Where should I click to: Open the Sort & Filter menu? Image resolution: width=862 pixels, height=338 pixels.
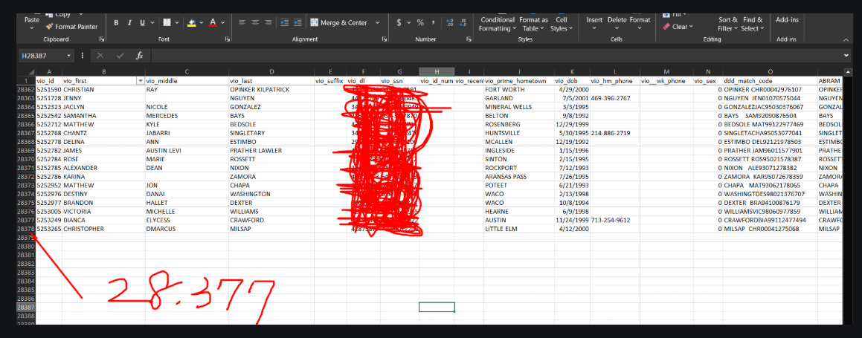pyautogui.click(x=727, y=24)
